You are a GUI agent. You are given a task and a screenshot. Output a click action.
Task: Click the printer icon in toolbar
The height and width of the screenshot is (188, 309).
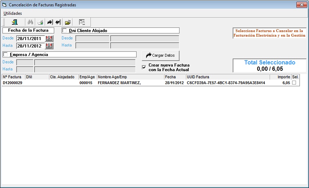point(40,22)
